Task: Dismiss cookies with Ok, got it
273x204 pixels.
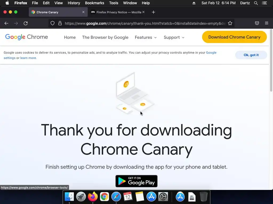Action: click(x=251, y=55)
